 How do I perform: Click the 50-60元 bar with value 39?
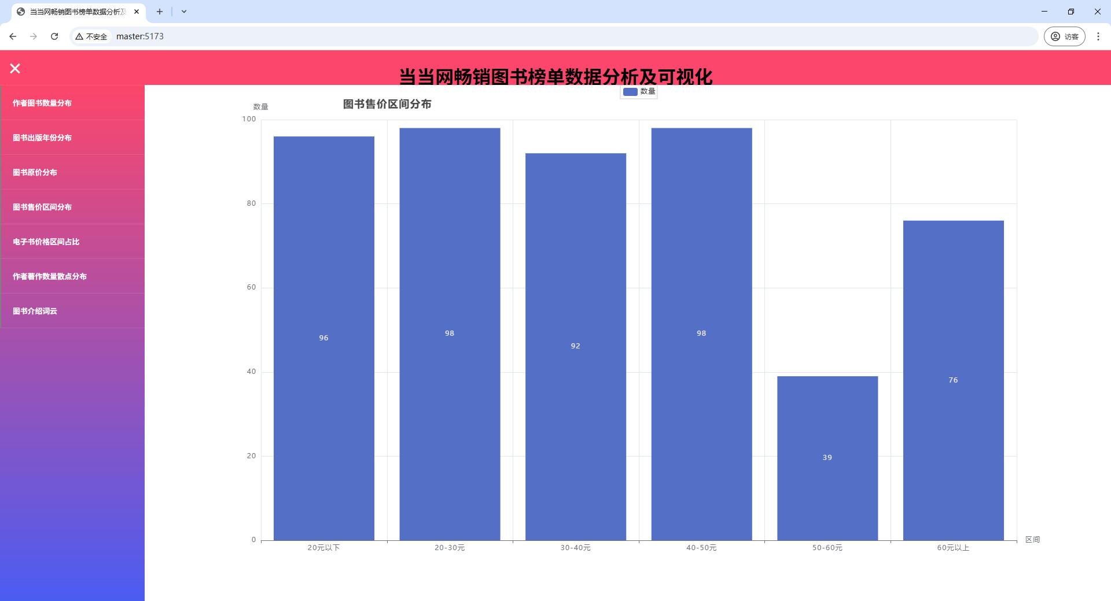[x=827, y=458]
